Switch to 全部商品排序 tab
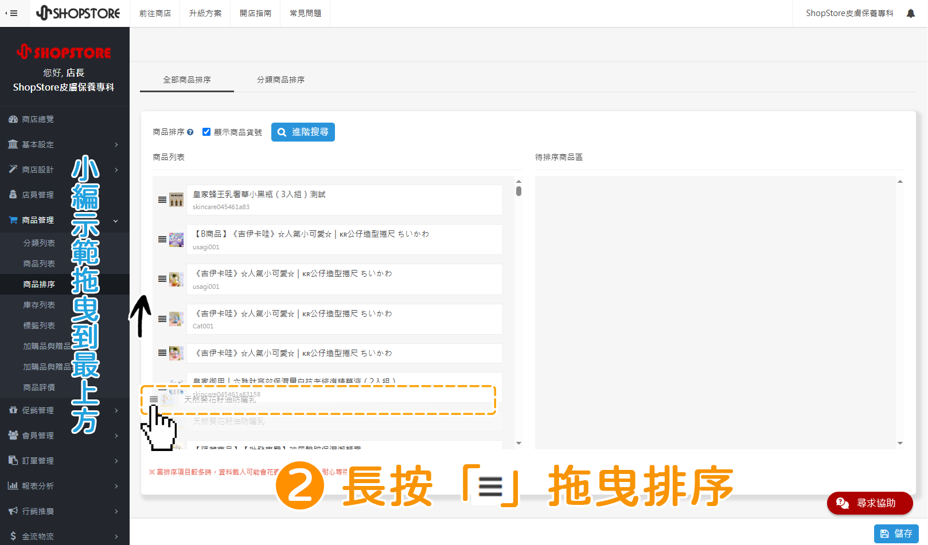This screenshot has height=545, width=928. (x=187, y=80)
